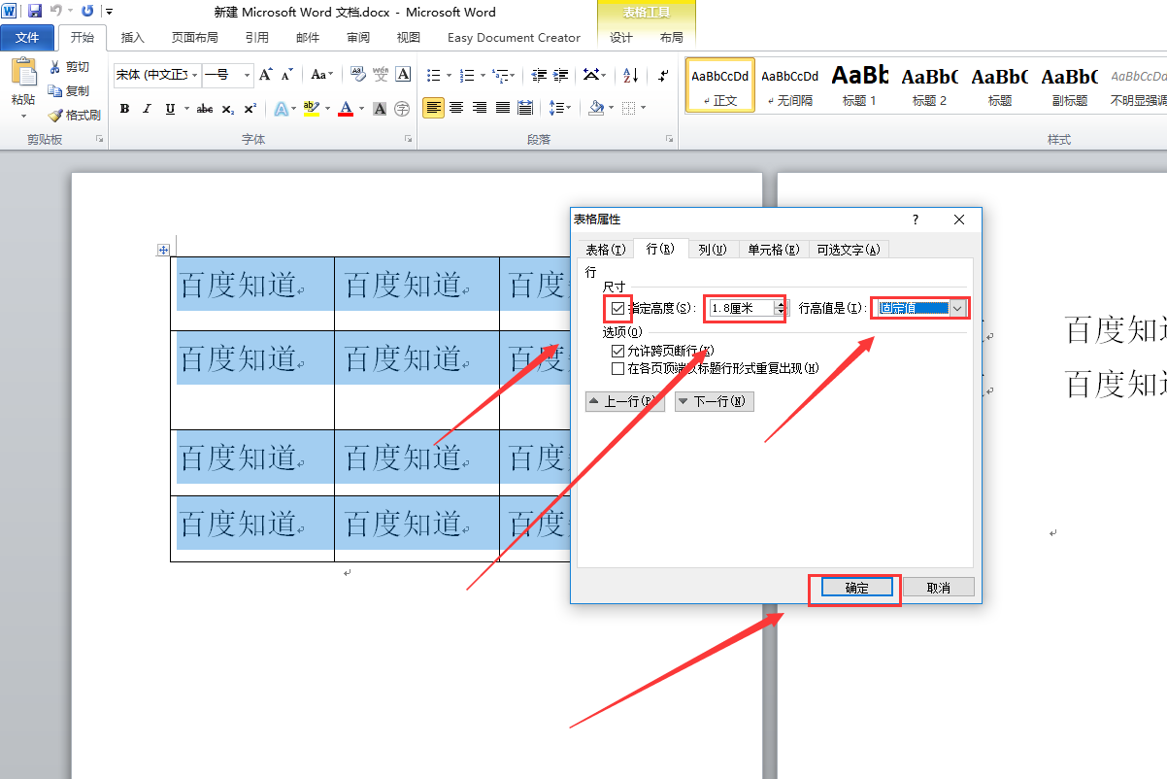Justify the text
The width and height of the screenshot is (1167, 779).
point(502,108)
